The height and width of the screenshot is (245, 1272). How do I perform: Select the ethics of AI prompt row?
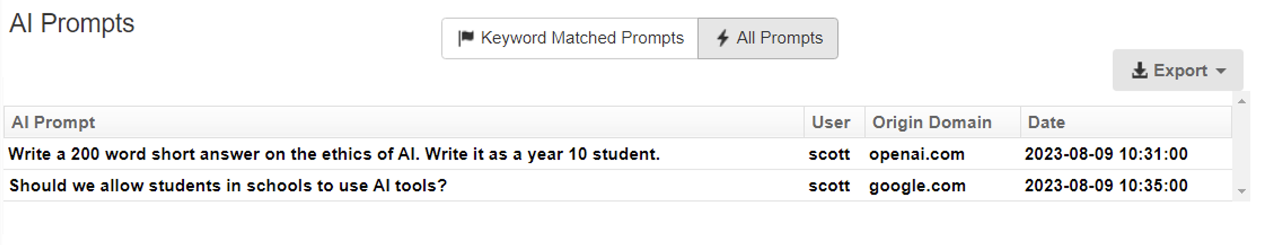tap(618, 154)
